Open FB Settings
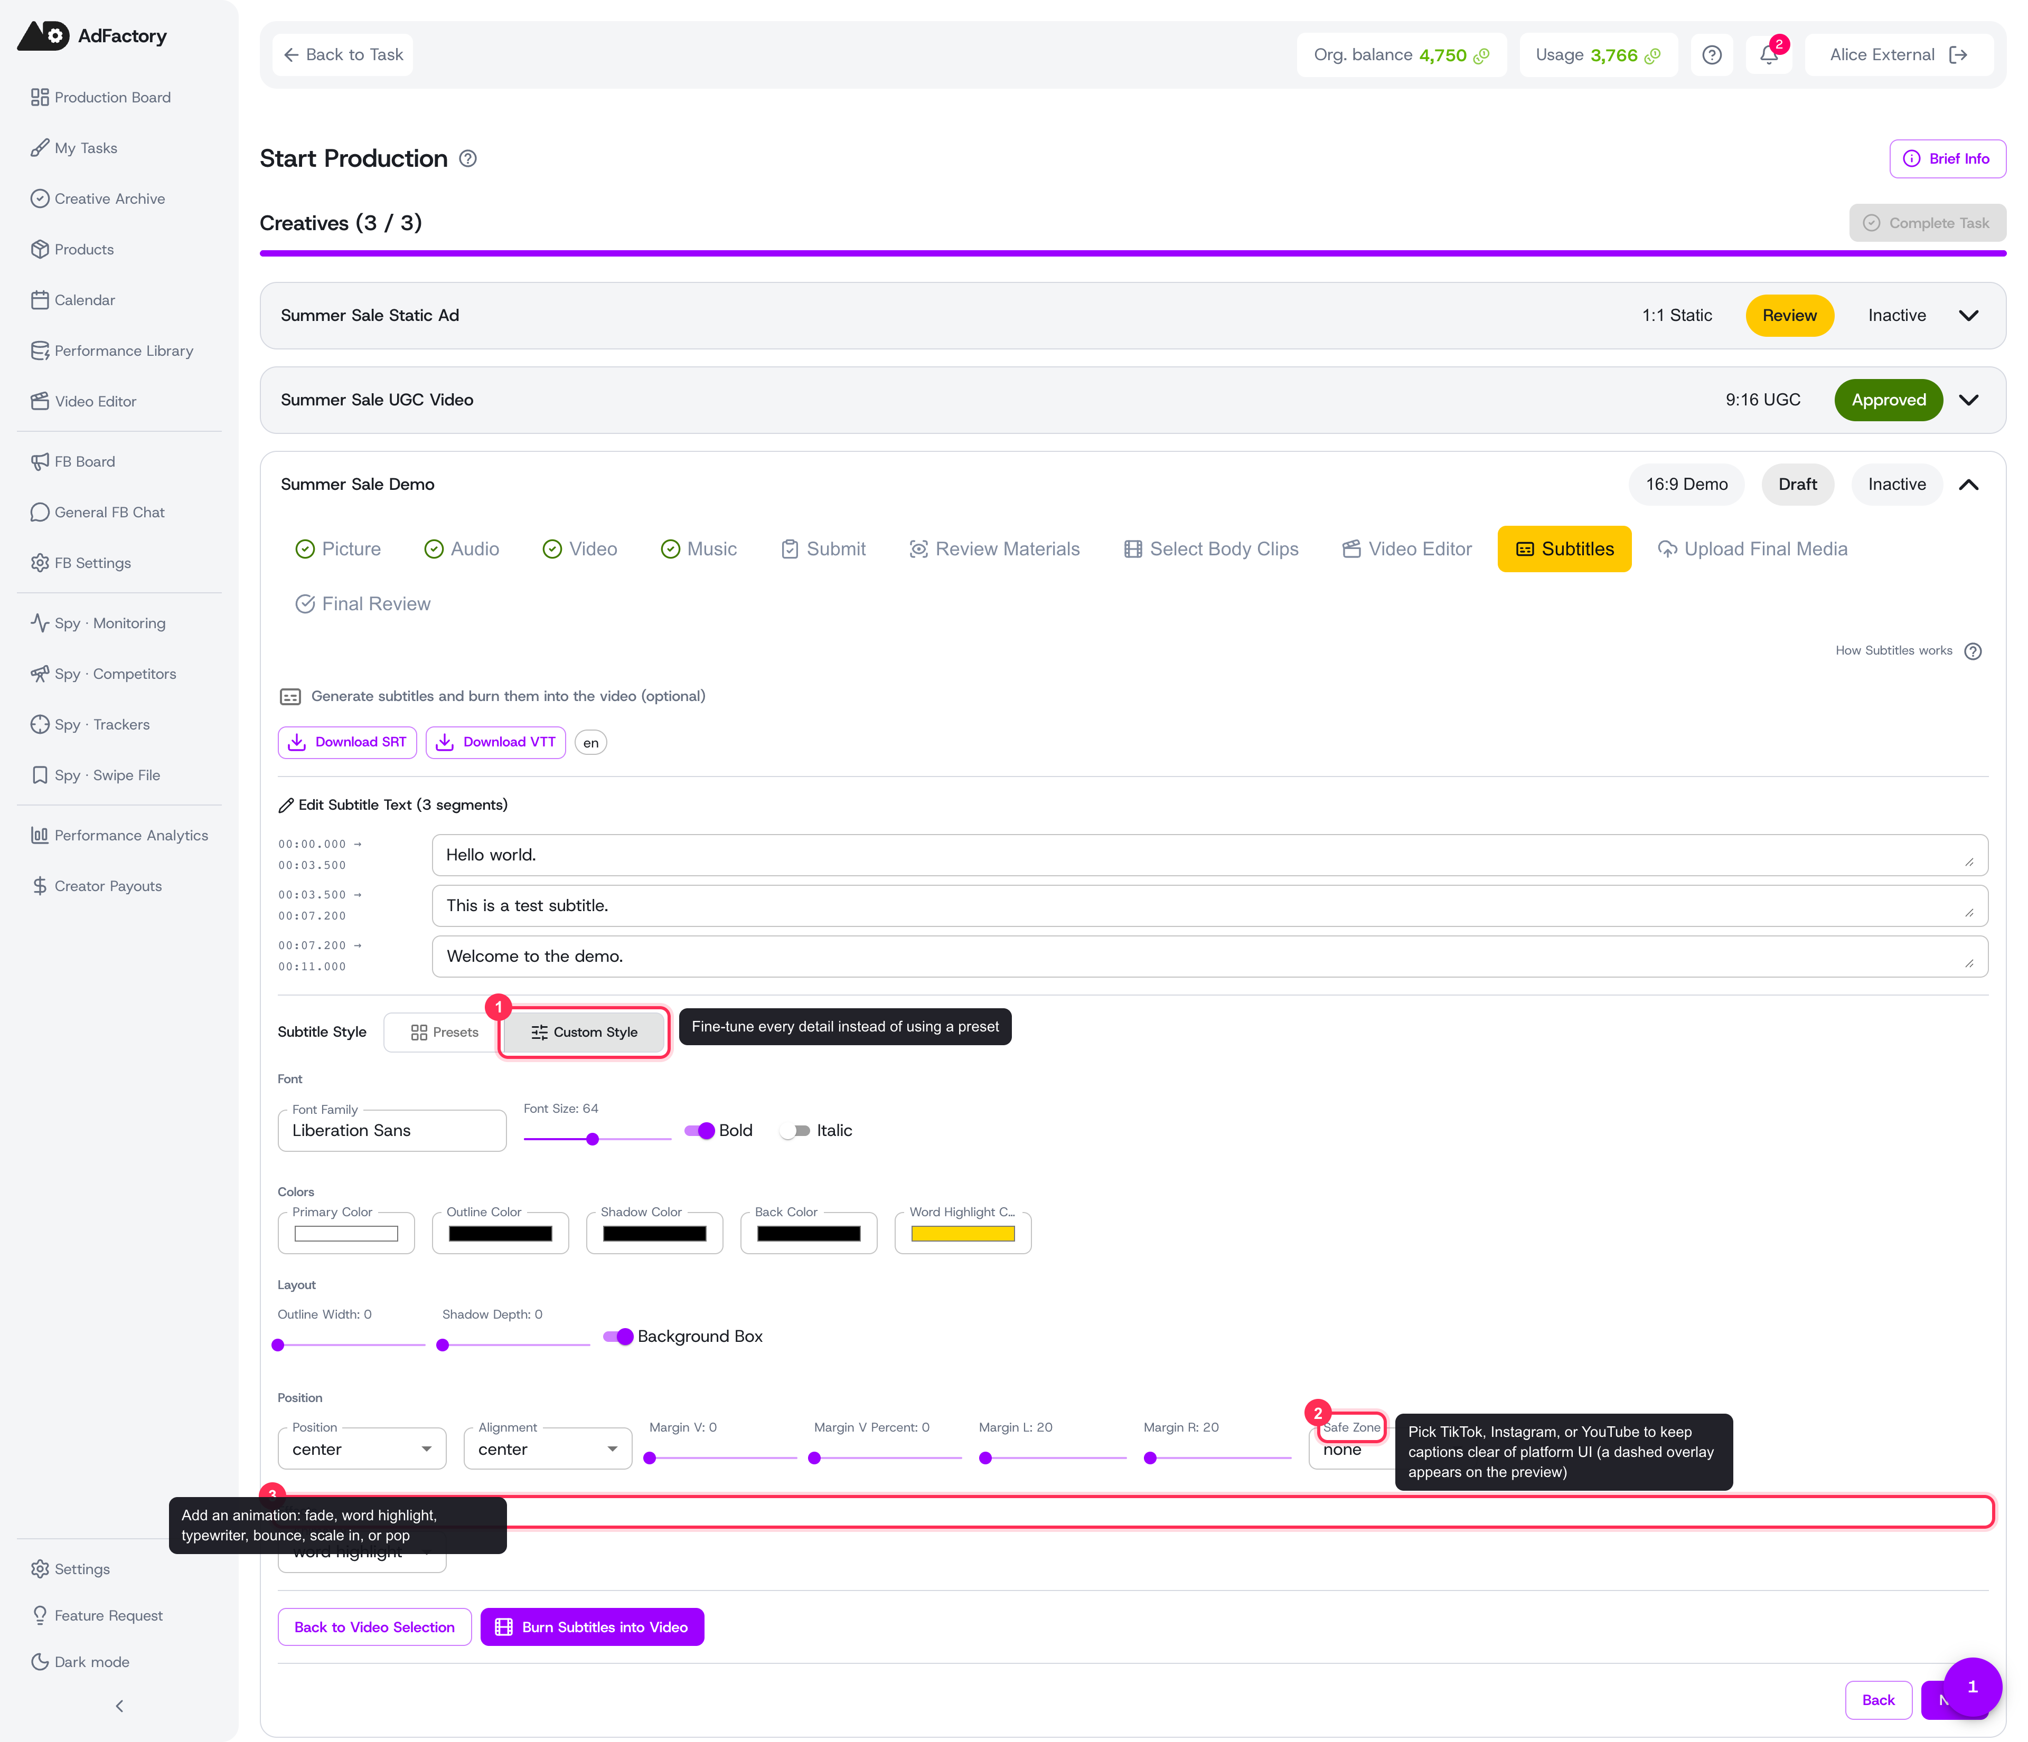This screenshot has width=2028, height=1742. pyautogui.click(x=81, y=563)
